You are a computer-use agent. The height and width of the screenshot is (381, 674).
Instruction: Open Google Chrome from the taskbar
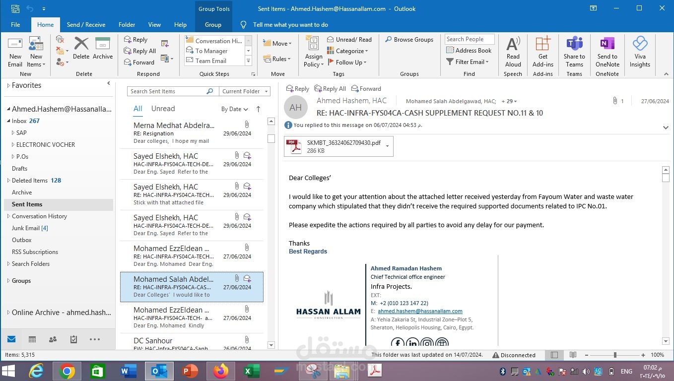pyautogui.click(x=67, y=371)
